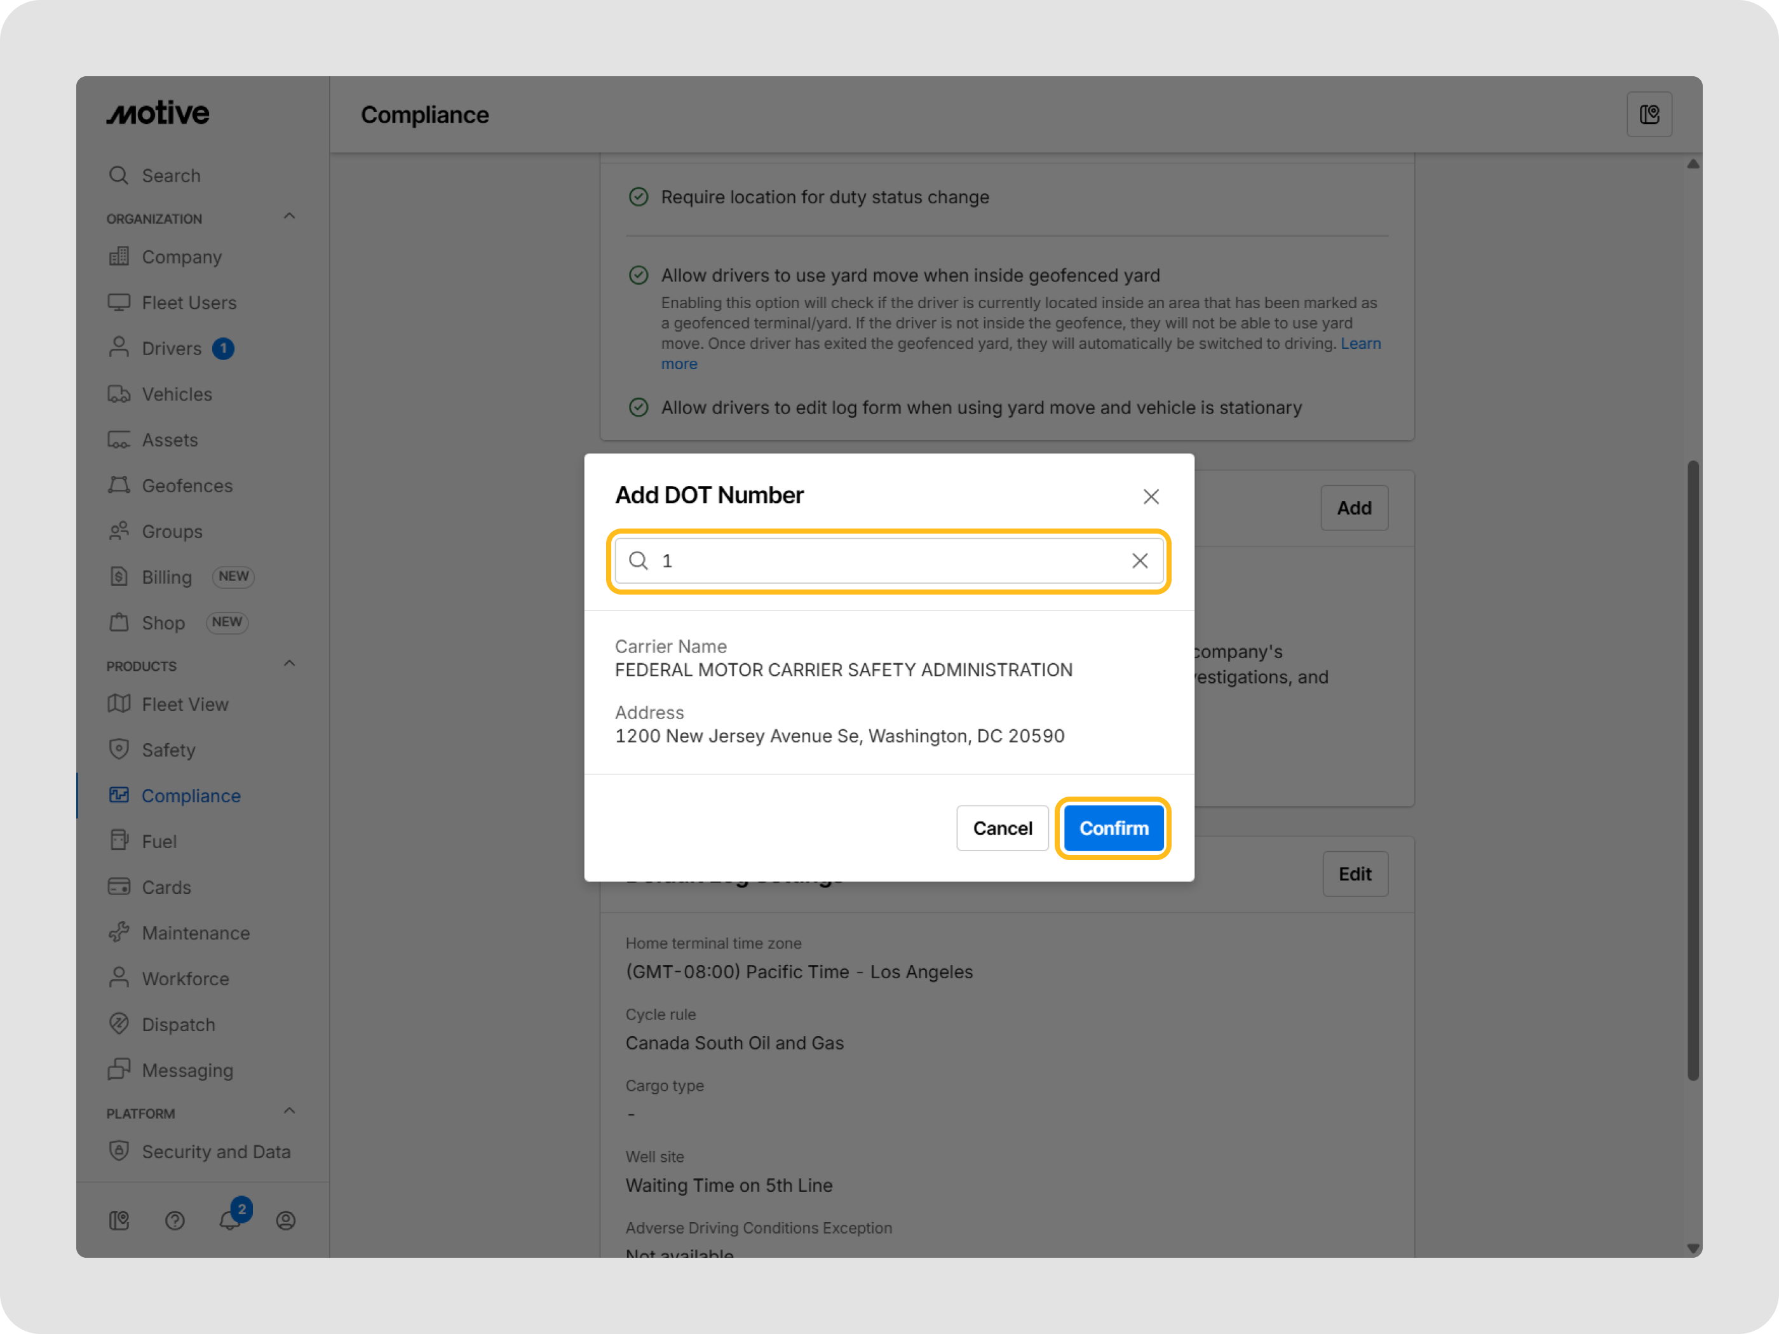The height and width of the screenshot is (1334, 1779).
Task: Toggle yard move inside geofenced yard setting
Action: point(638,275)
